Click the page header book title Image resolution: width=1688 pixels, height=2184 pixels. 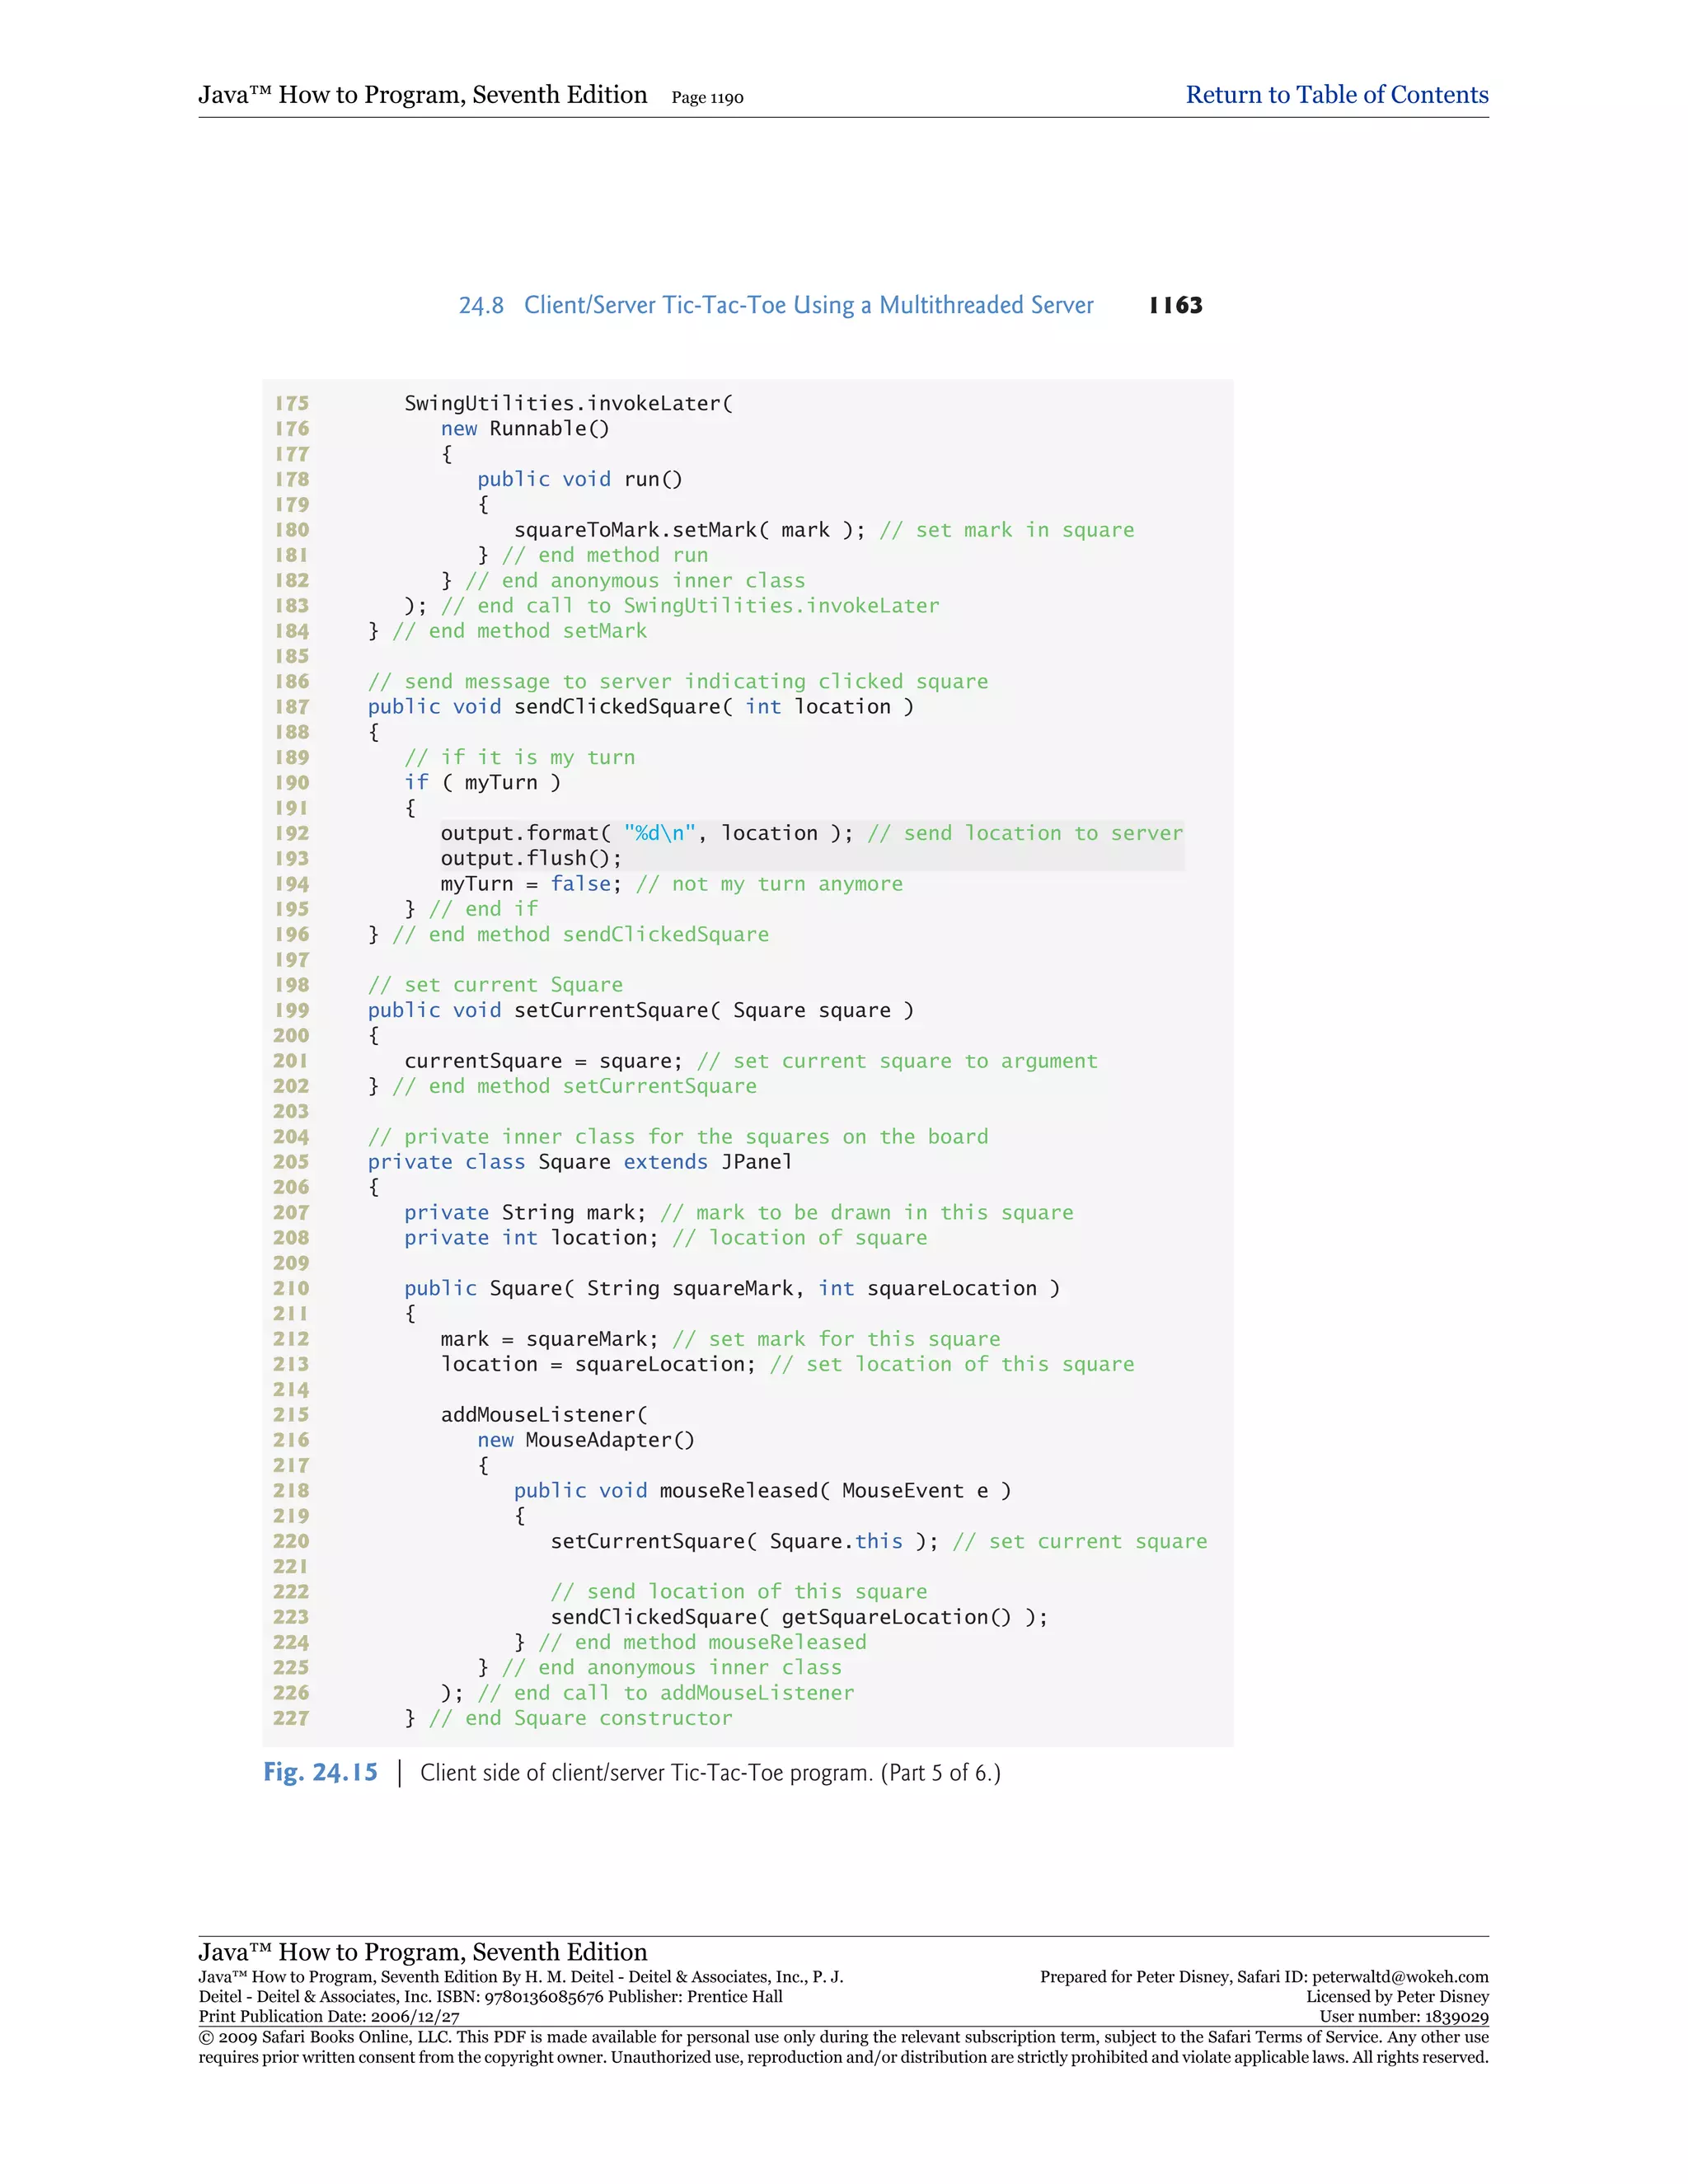coord(422,95)
